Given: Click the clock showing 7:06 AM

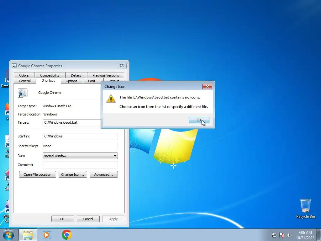Looking at the screenshot, I should (x=305, y=235).
